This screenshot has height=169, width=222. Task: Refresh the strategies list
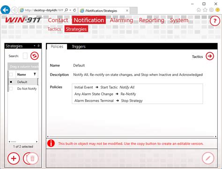point(35,56)
